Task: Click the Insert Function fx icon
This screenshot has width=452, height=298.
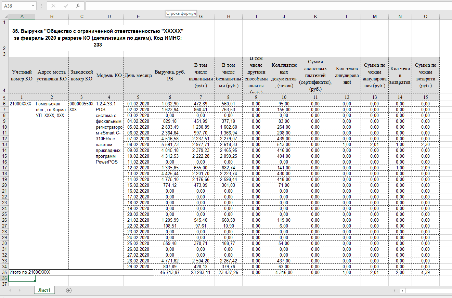Action: click(x=78, y=6)
